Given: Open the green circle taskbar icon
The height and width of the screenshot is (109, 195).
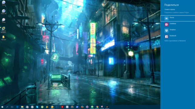Looking at the screenshot, I should 92,107.
